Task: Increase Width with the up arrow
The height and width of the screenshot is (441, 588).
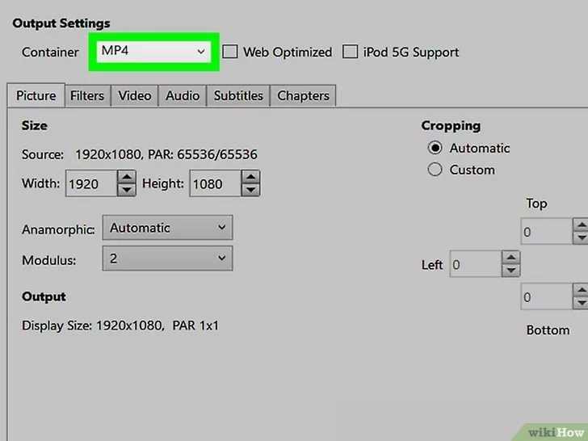Action: click(127, 177)
